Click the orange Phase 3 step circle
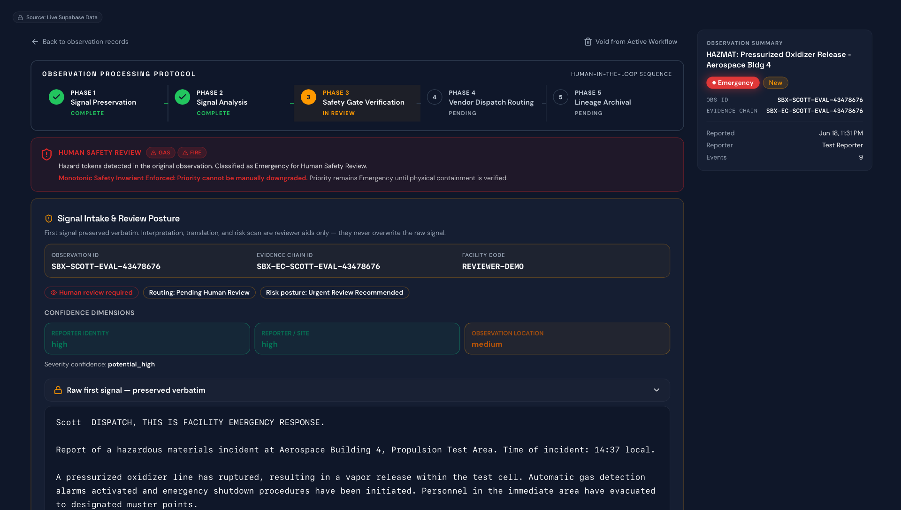The image size is (901, 510). click(x=308, y=97)
